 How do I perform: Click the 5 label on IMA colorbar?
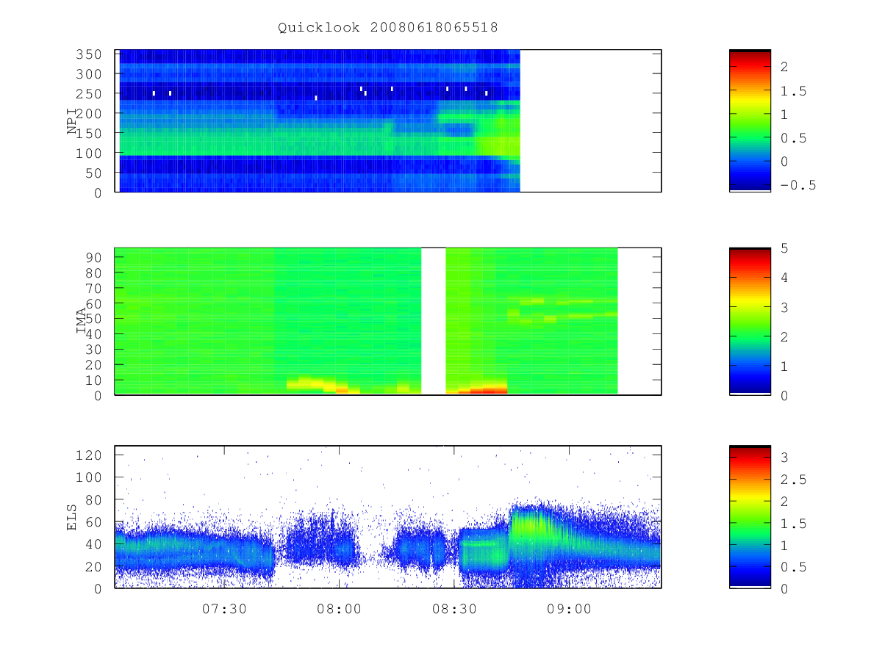click(785, 248)
